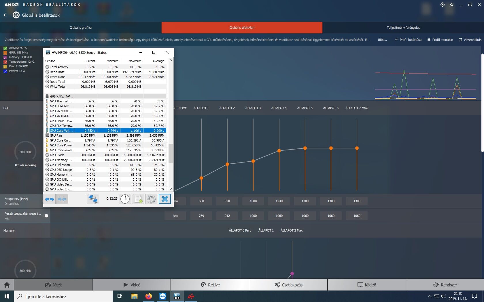Click the Radeon window vertical scrollbar thumb

pyautogui.click(x=483, y=103)
